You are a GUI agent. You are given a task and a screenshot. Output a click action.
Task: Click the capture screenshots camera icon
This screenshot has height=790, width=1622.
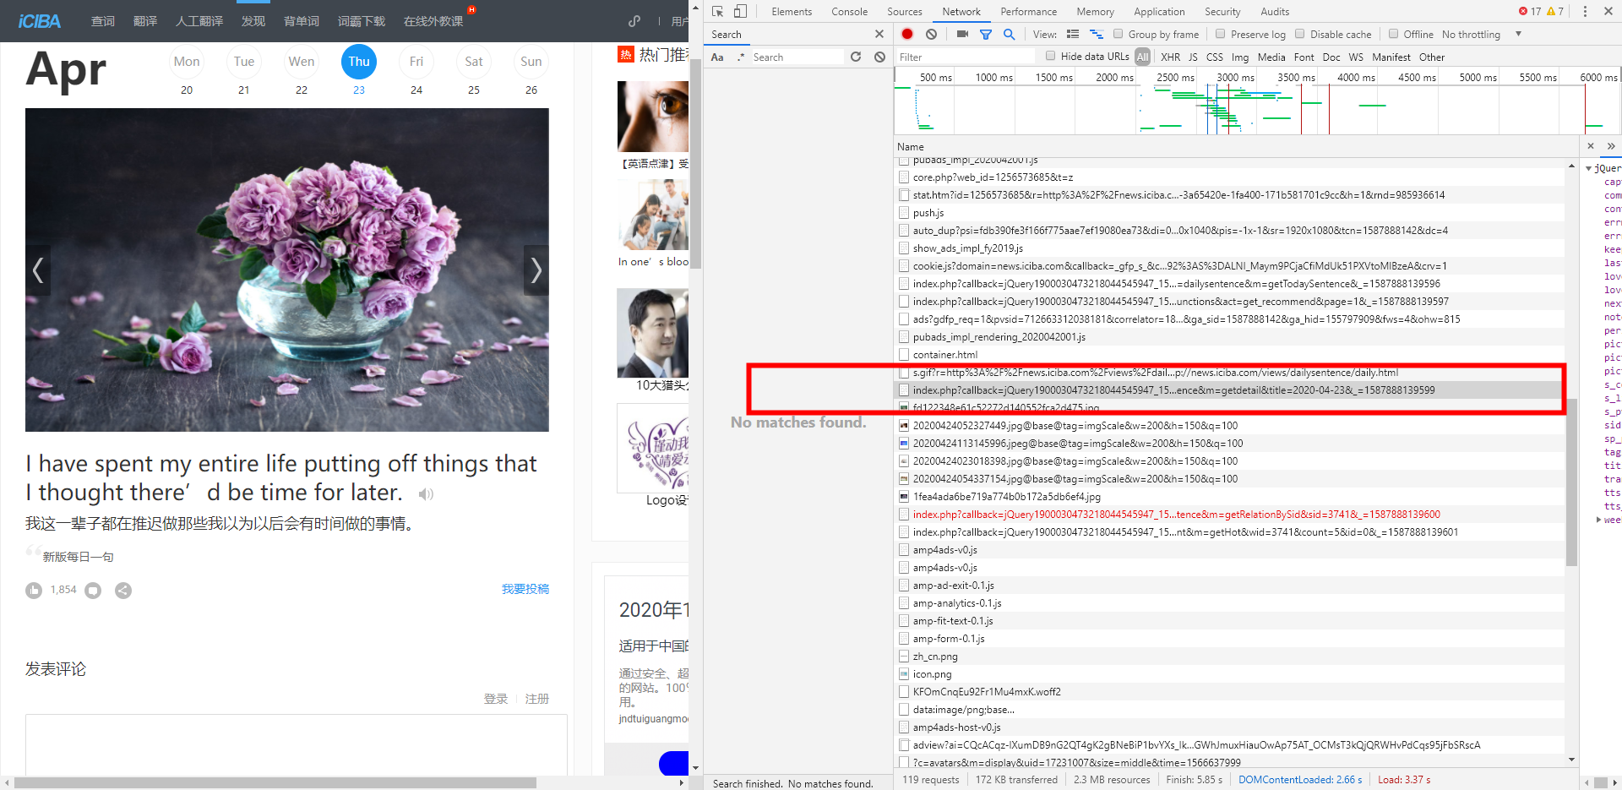[962, 34]
